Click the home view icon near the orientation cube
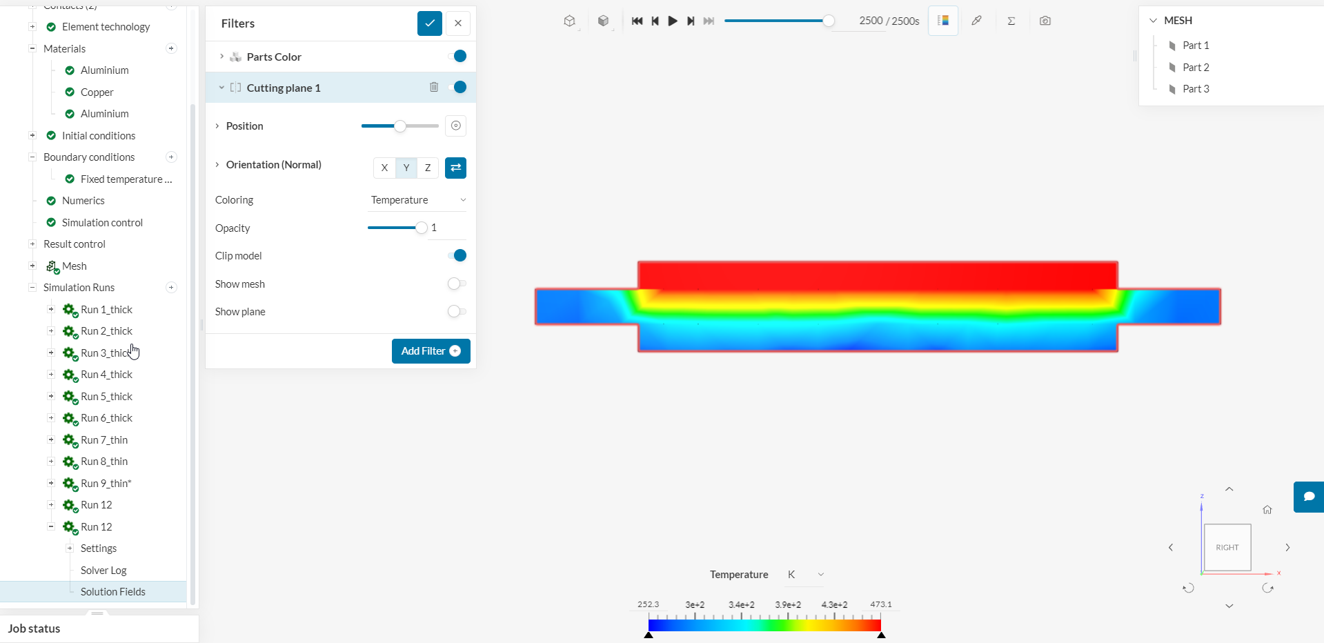The height and width of the screenshot is (643, 1324). click(1267, 509)
